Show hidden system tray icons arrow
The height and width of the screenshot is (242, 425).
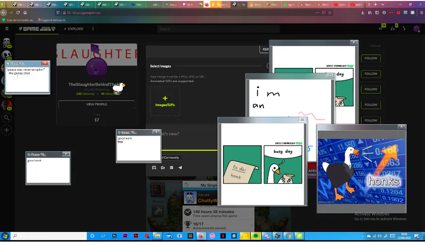(x=364, y=236)
